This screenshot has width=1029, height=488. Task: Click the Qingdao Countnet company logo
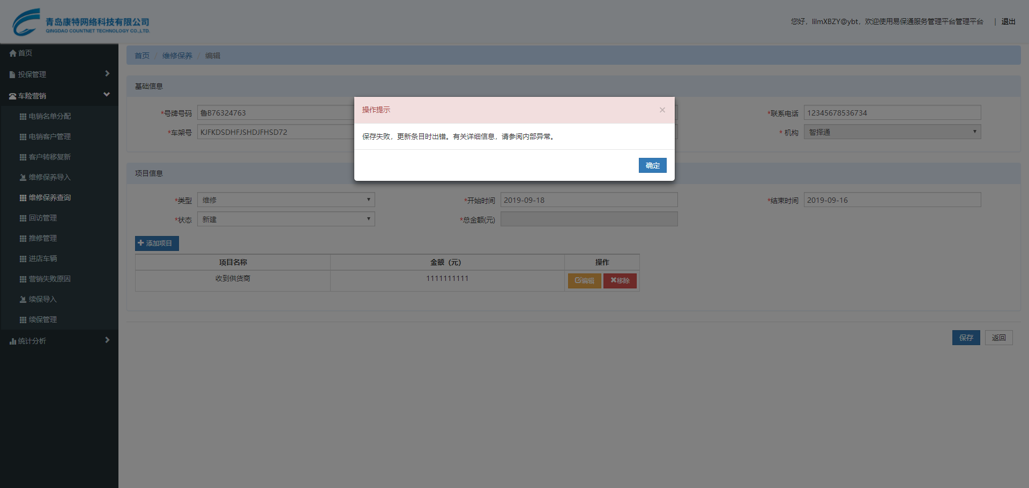coord(81,22)
